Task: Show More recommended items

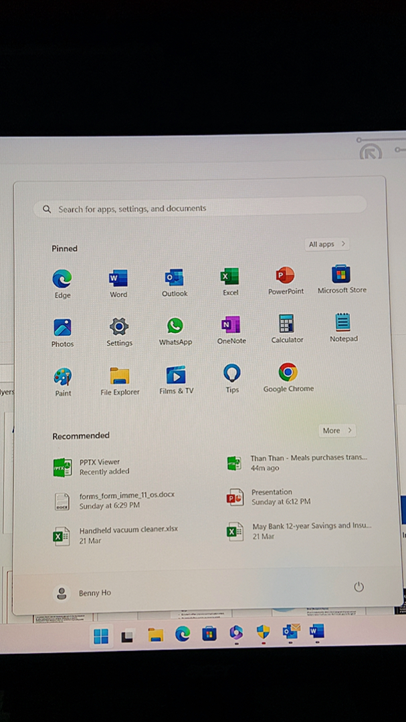Action: [x=337, y=431]
